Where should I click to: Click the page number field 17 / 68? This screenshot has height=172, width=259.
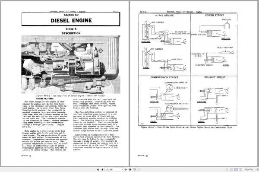114,169
